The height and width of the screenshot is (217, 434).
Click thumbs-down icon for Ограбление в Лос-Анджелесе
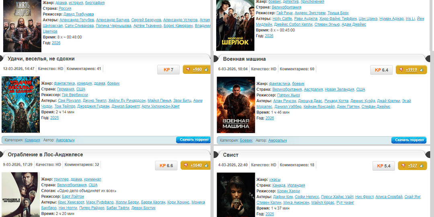tap(186, 165)
